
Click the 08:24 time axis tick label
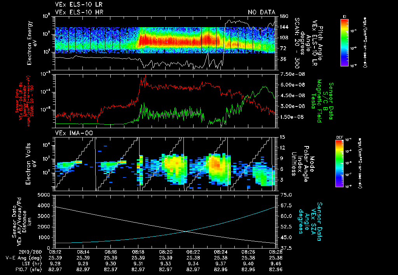[221, 252]
